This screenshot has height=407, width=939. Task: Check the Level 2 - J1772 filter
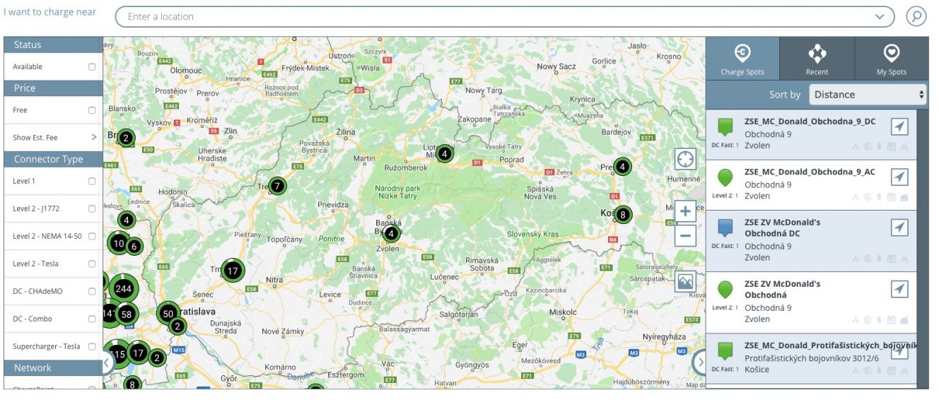point(92,208)
